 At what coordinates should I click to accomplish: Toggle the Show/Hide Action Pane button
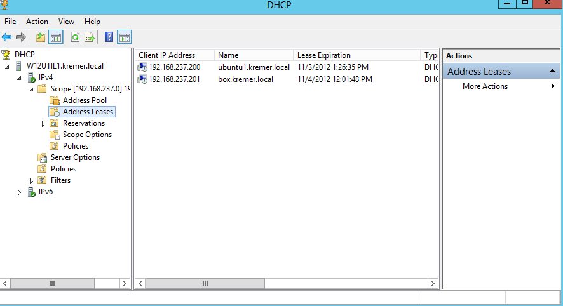tap(124, 37)
